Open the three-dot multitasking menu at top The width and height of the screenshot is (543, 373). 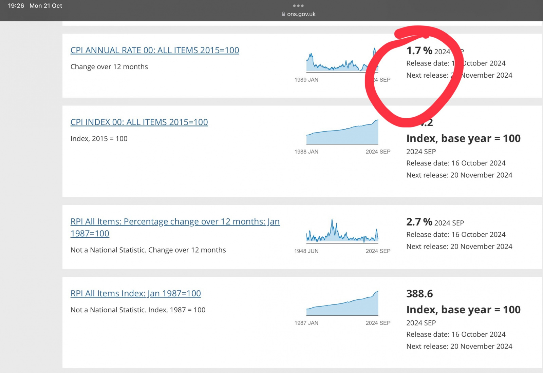[298, 6]
